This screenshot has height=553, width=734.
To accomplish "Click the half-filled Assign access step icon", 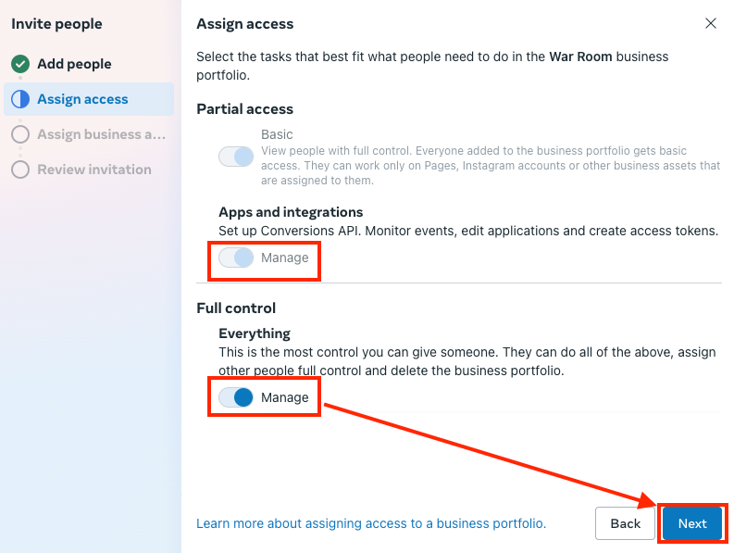I will (x=20, y=99).
